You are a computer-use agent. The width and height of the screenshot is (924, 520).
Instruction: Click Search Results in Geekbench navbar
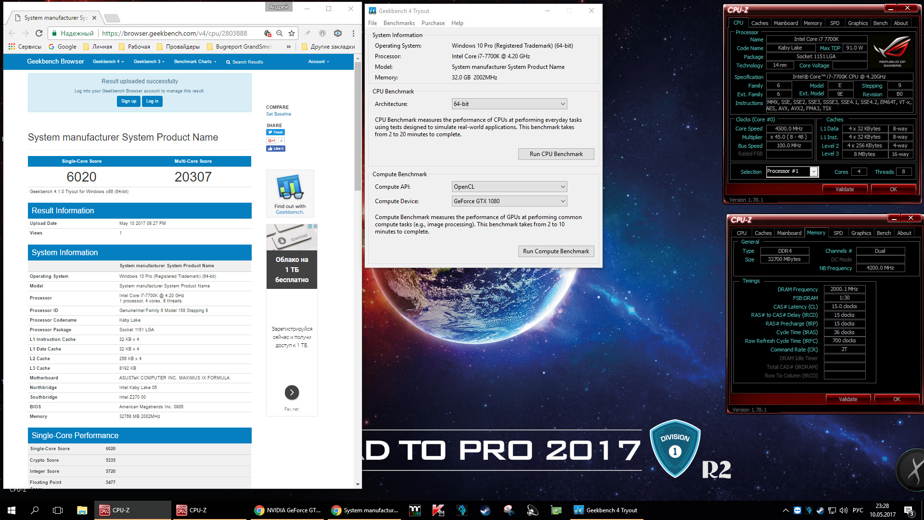[x=244, y=62]
